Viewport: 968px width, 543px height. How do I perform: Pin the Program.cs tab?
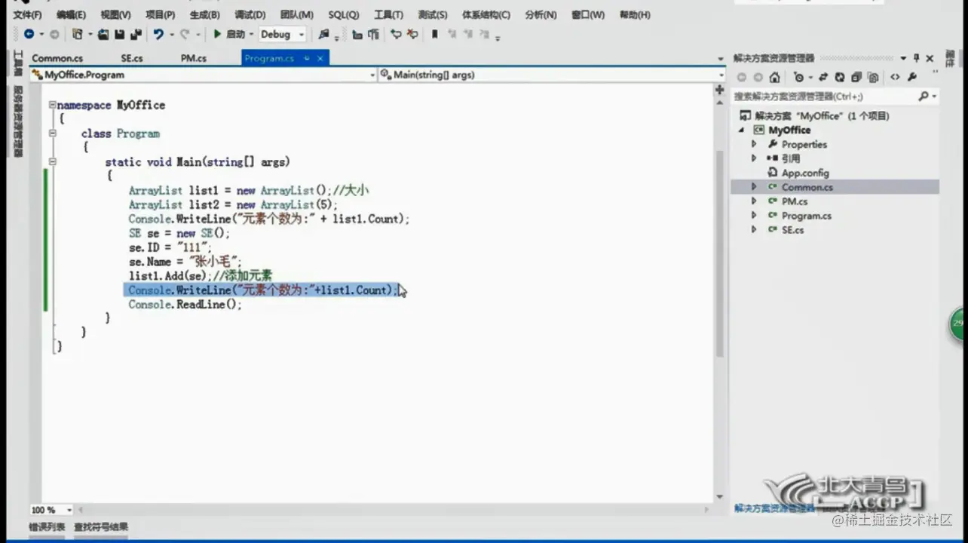[307, 58]
